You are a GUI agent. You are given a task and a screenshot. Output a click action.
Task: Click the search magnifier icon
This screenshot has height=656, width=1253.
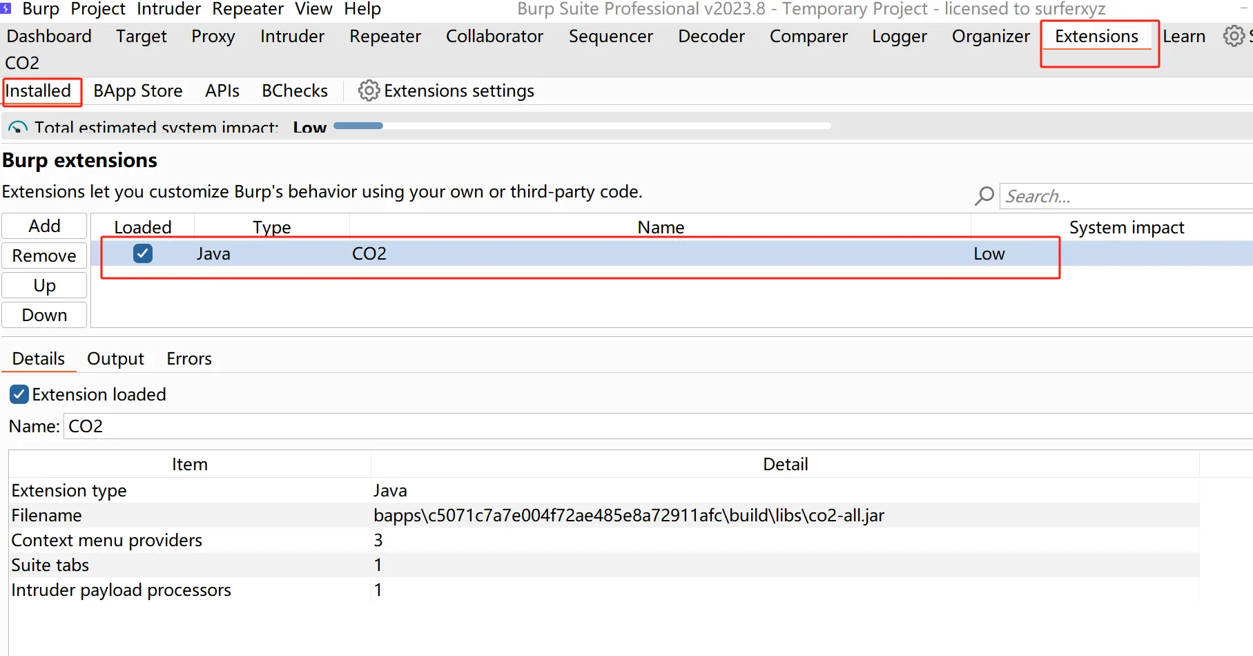[x=984, y=196]
